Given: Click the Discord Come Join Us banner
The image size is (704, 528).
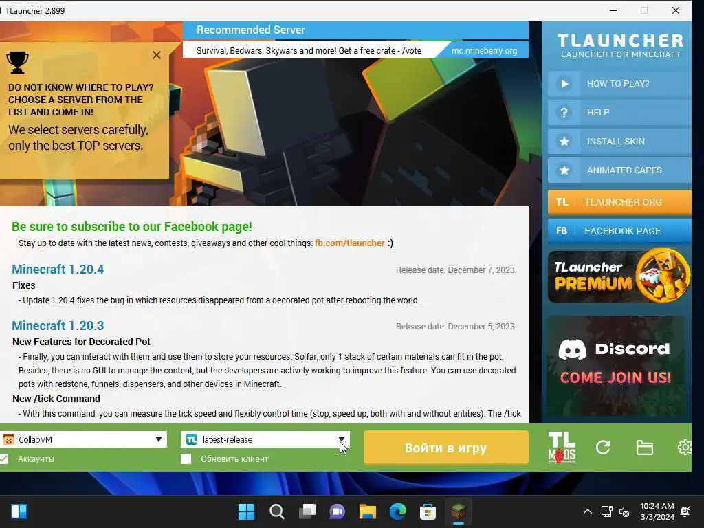Looking at the screenshot, I should [x=616, y=366].
